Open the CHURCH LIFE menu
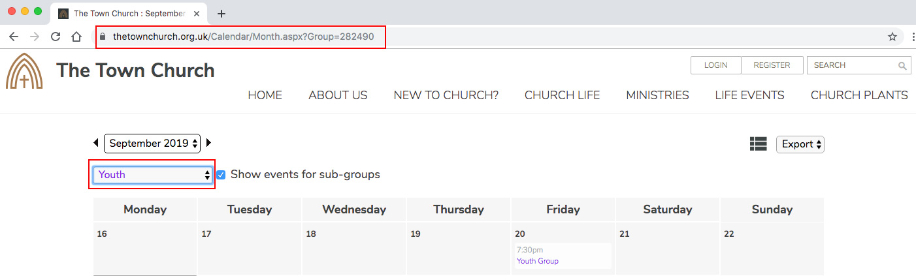The image size is (916, 276). tap(563, 95)
